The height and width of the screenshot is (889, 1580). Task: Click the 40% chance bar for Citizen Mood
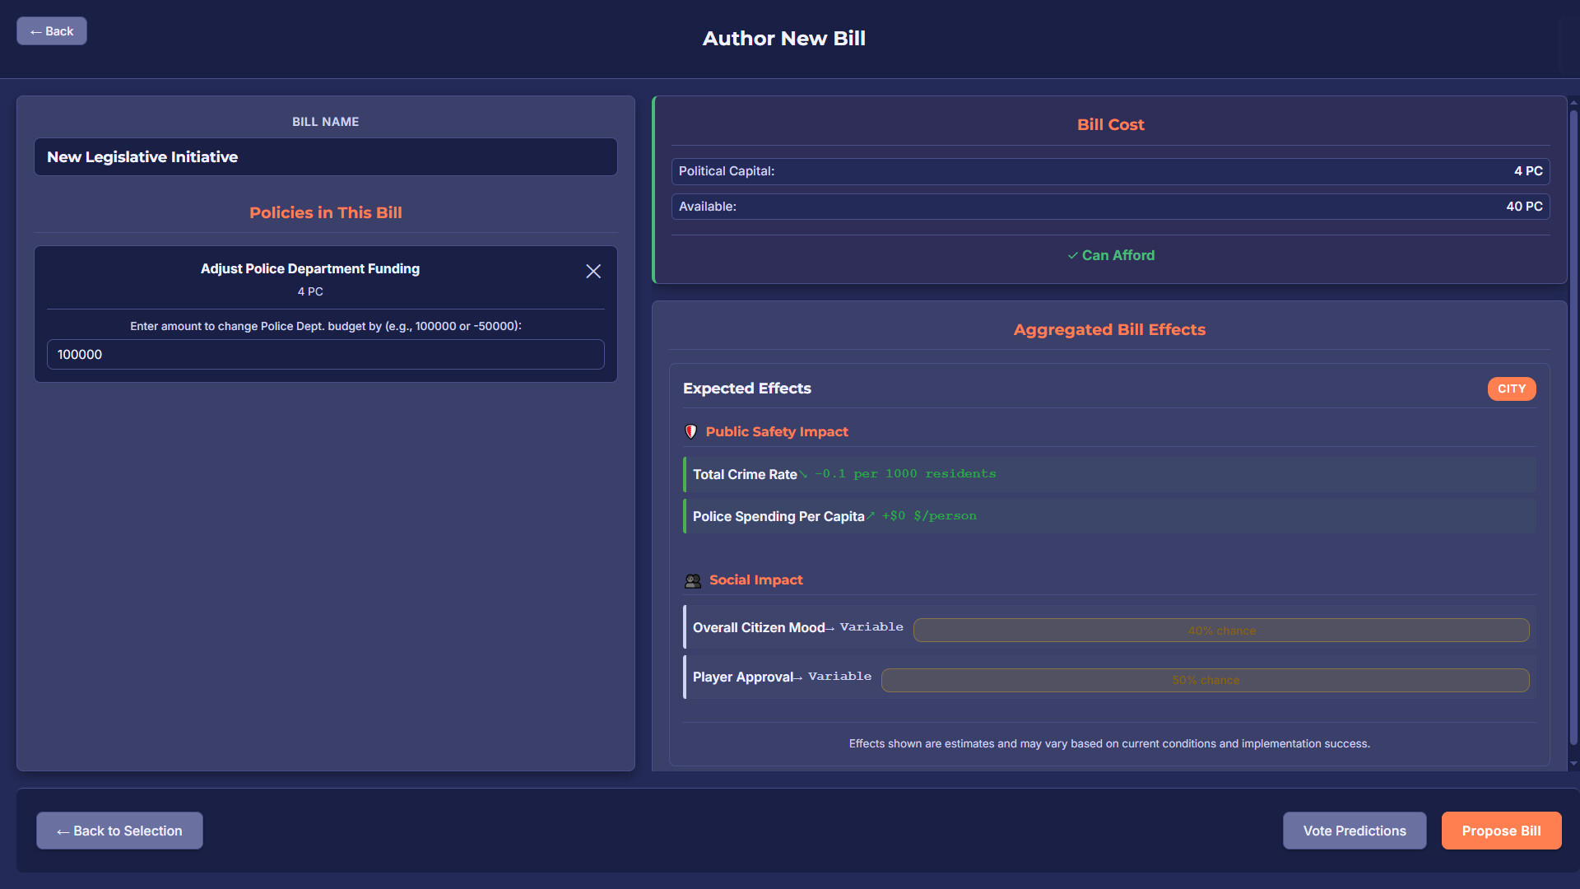click(1221, 630)
